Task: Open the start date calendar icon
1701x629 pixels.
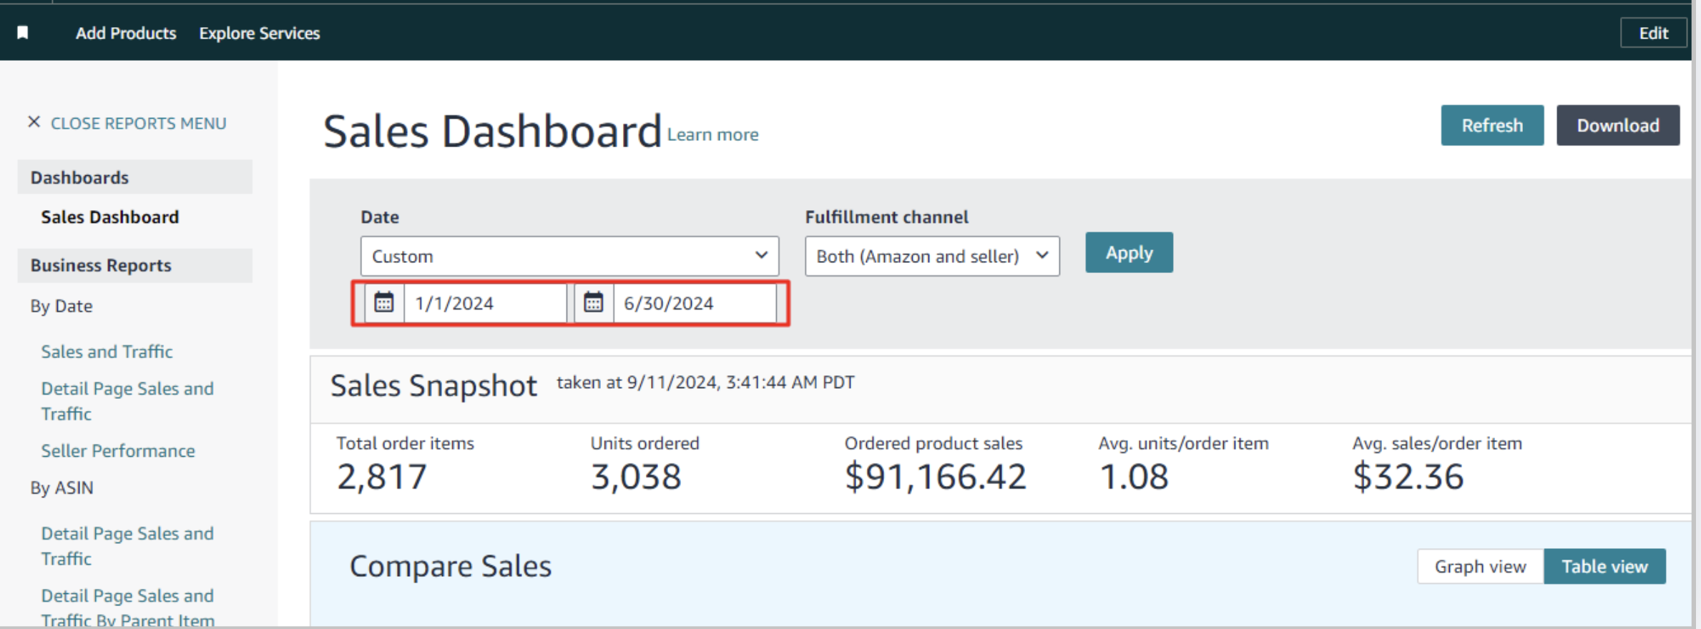Action: pos(384,303)
